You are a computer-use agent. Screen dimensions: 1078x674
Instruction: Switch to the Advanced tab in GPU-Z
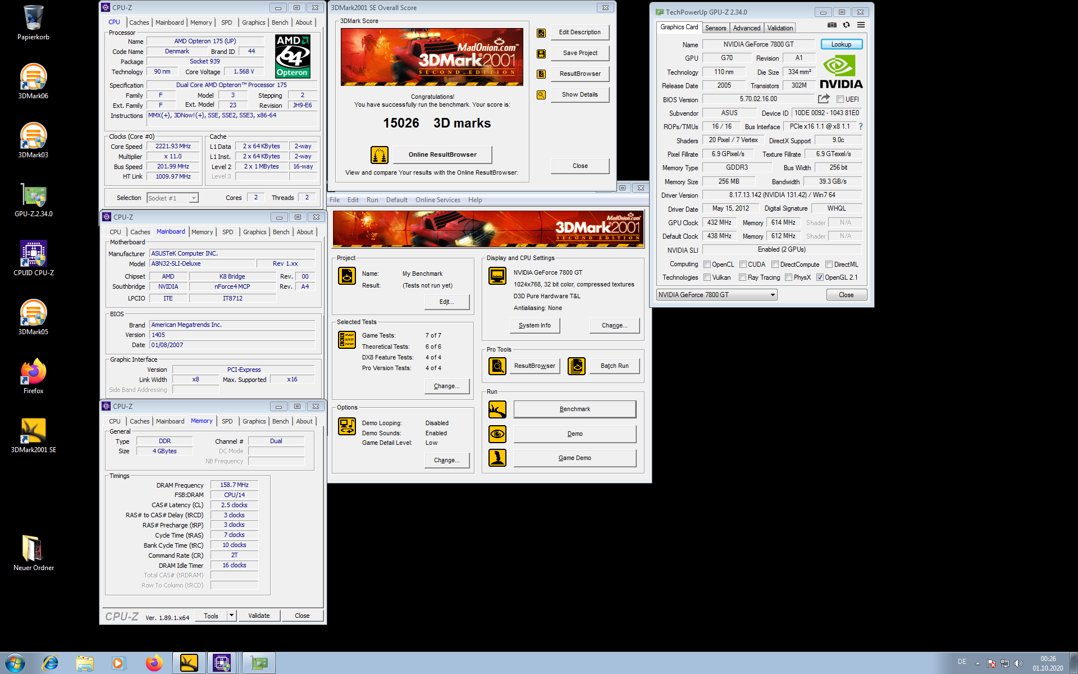747,28
